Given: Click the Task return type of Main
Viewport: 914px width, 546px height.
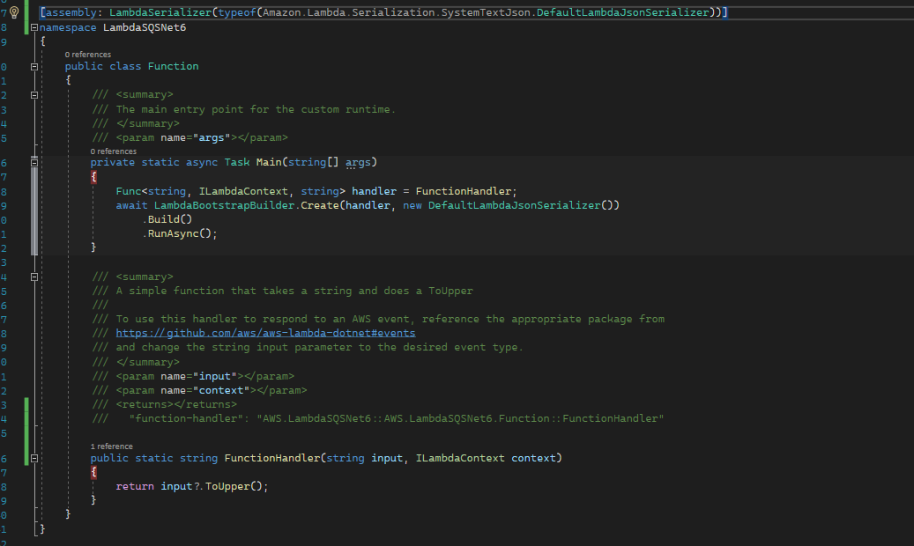Looking at the screenshot, I should click(237, 162).
